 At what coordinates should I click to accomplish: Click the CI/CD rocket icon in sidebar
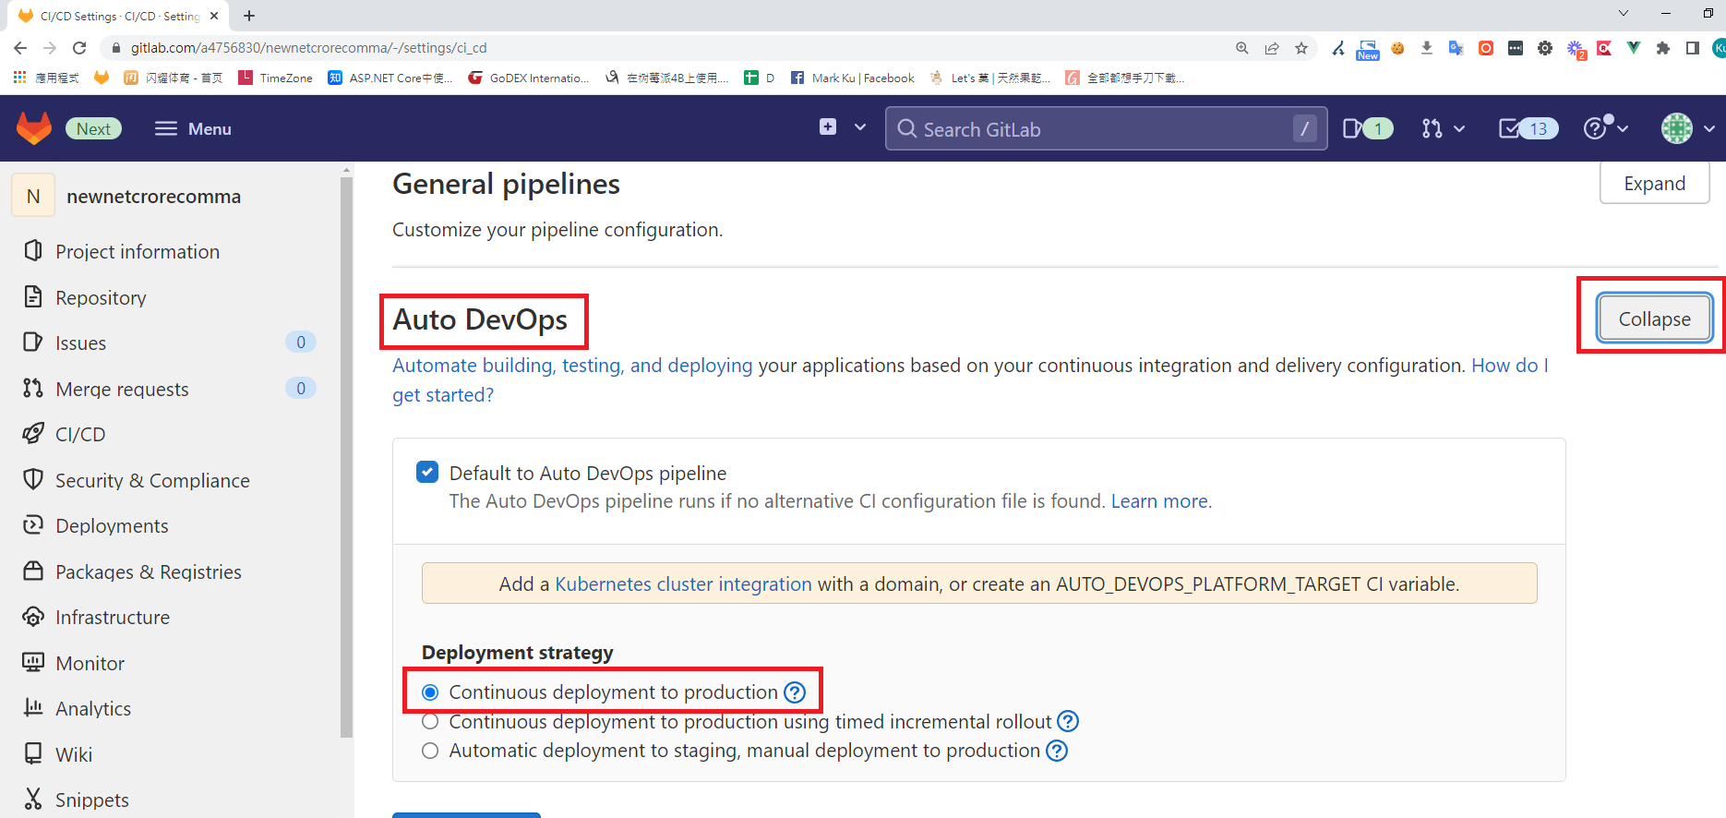[33, 434]
